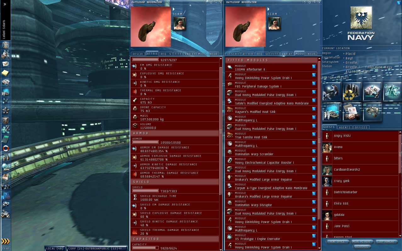Select guest CardboardSword42
The image size is (402, 251).
coord(360,170)
